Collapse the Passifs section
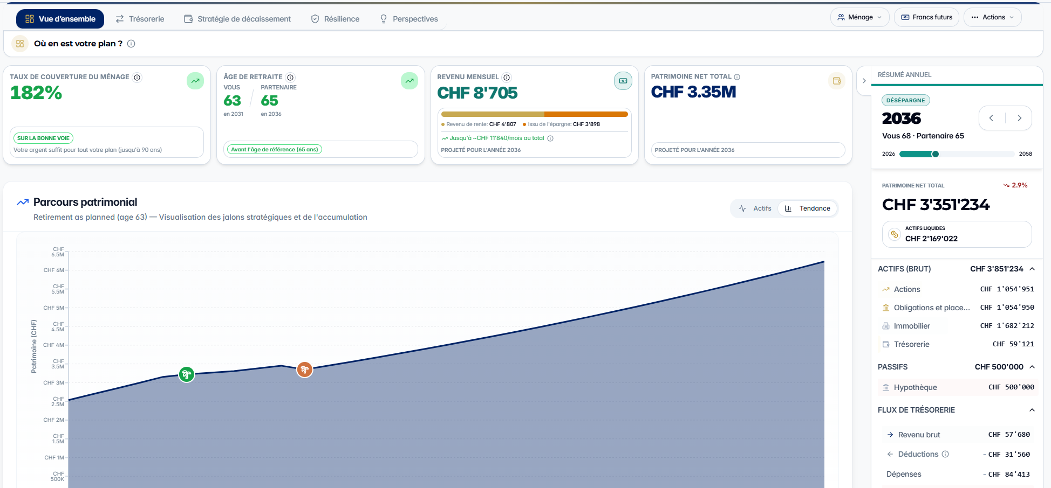Viewport: 1051px width, 488px height. [x=1032, y=367]
